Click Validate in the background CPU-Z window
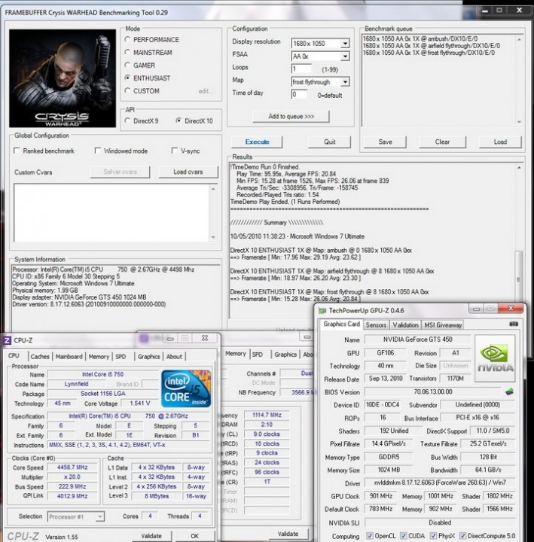This screenshot has height=542, width=534. 288,534
